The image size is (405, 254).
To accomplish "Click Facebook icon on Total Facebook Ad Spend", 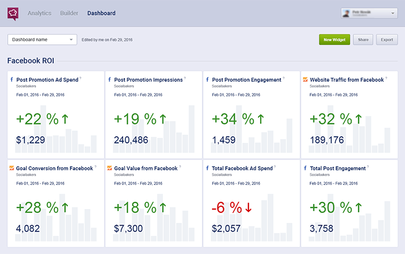I will pos(207,168).
